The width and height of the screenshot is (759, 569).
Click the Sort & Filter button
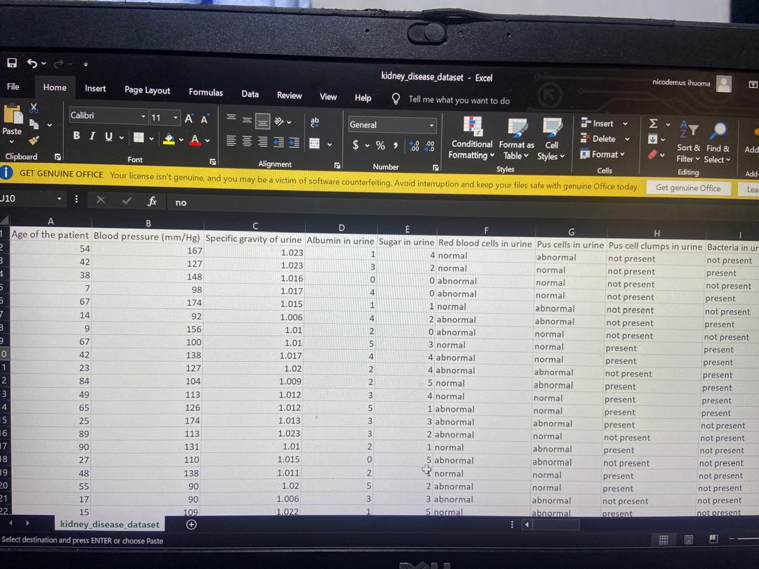click(689, 142)
